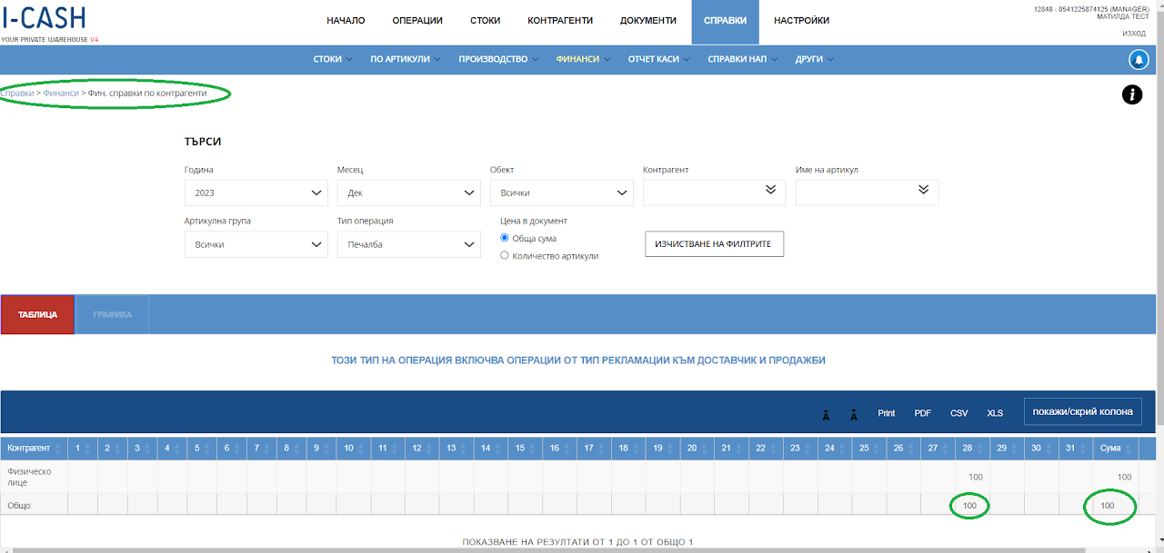Export the table as CSV
The image size is (1164, 553).
click(x=959, y=413)
